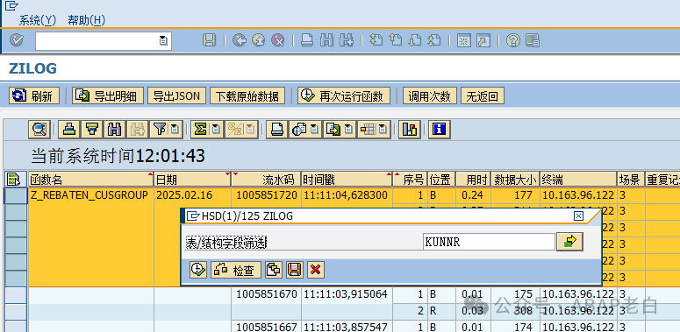
Task: Click the Get variant icon in popup
Action: tap(273, 270)
